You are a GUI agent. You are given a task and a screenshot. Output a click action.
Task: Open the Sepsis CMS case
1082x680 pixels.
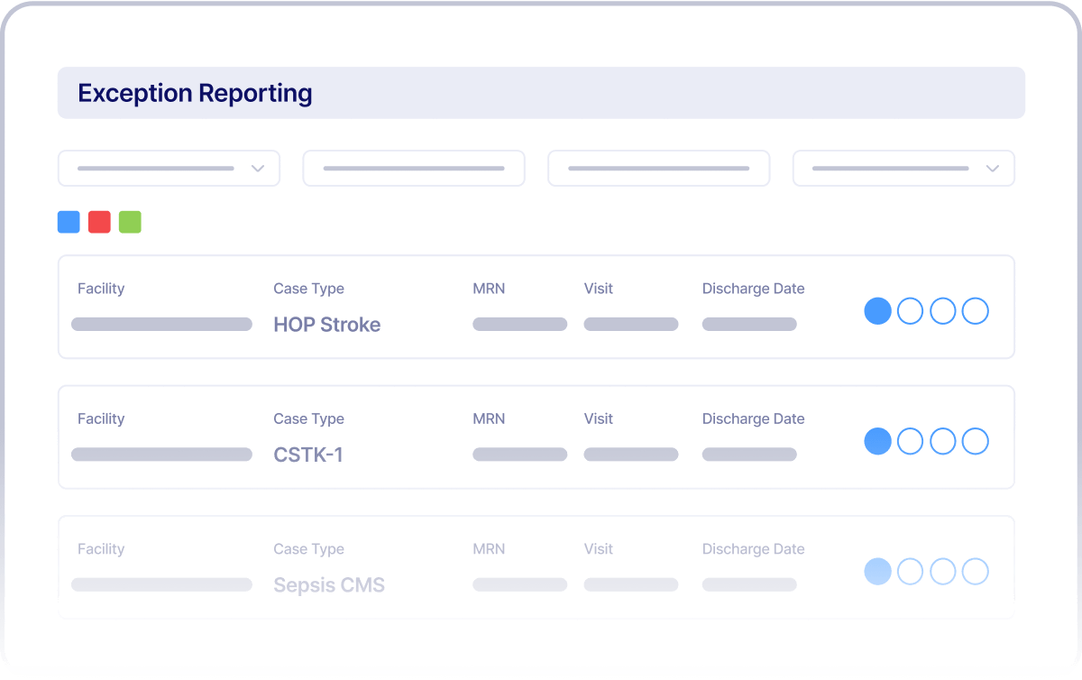click(x=329, y=584)
